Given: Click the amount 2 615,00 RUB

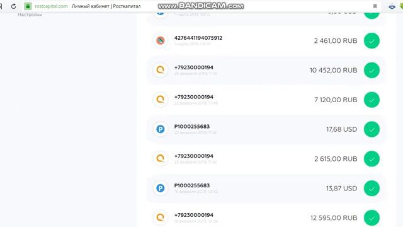Looking at the screenshot, I should pos(336,159).
